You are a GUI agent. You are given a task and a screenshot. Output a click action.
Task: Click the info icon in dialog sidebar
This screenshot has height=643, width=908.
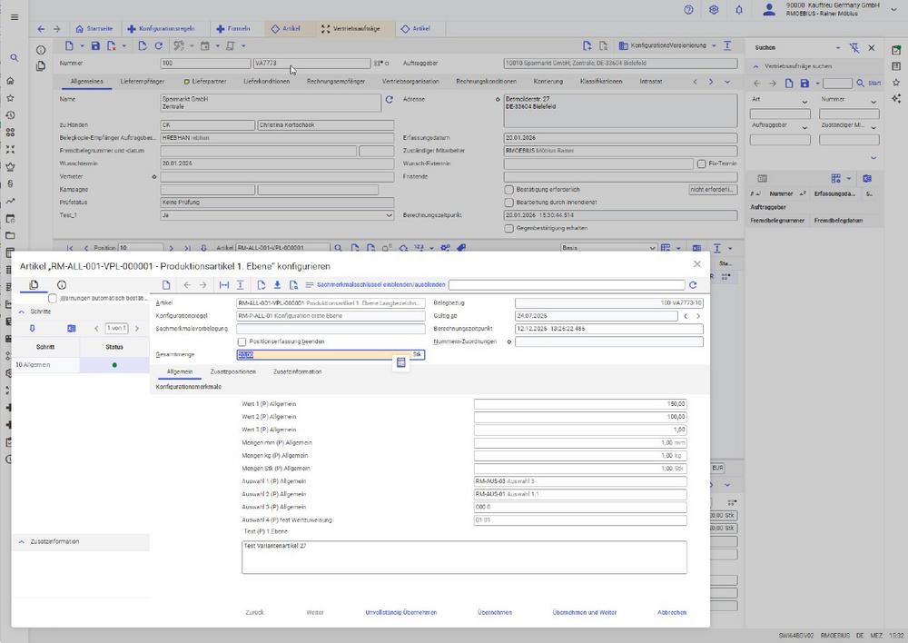60,284
